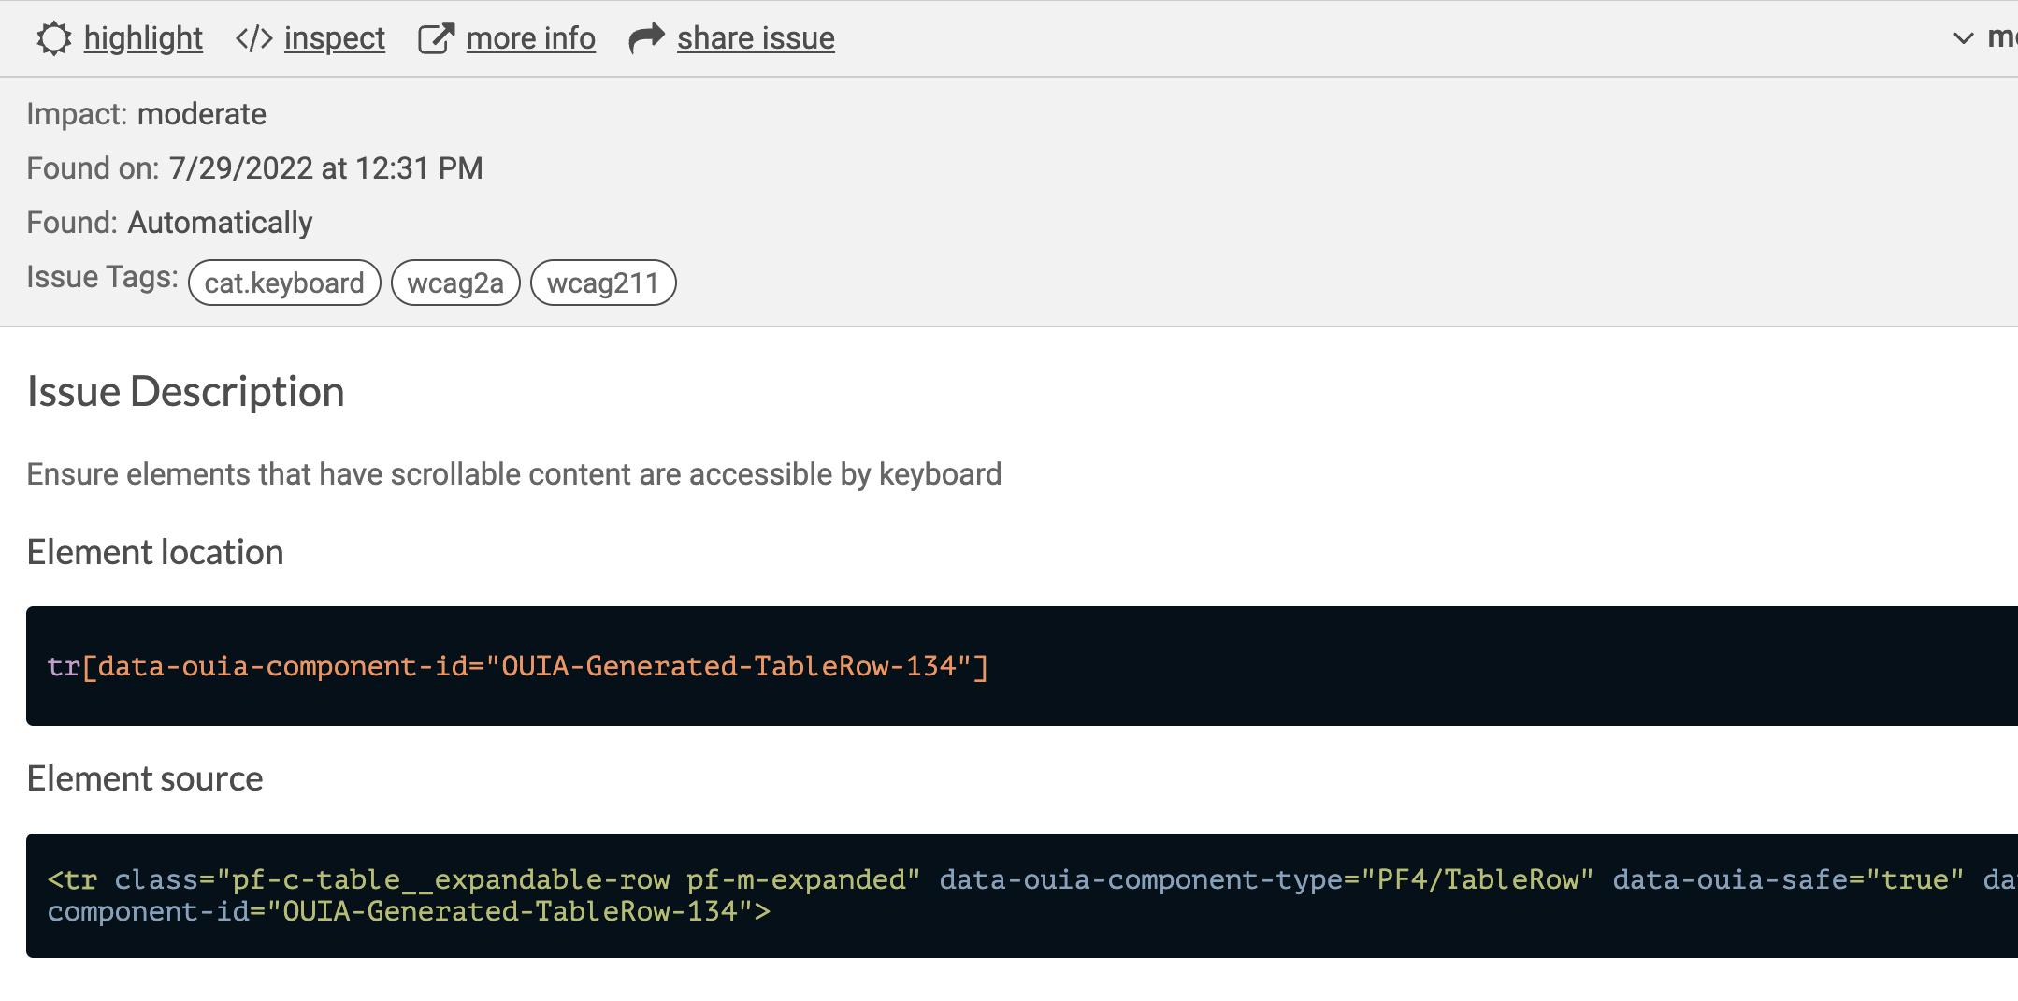Click the Impact moderate text

[147, 114]
